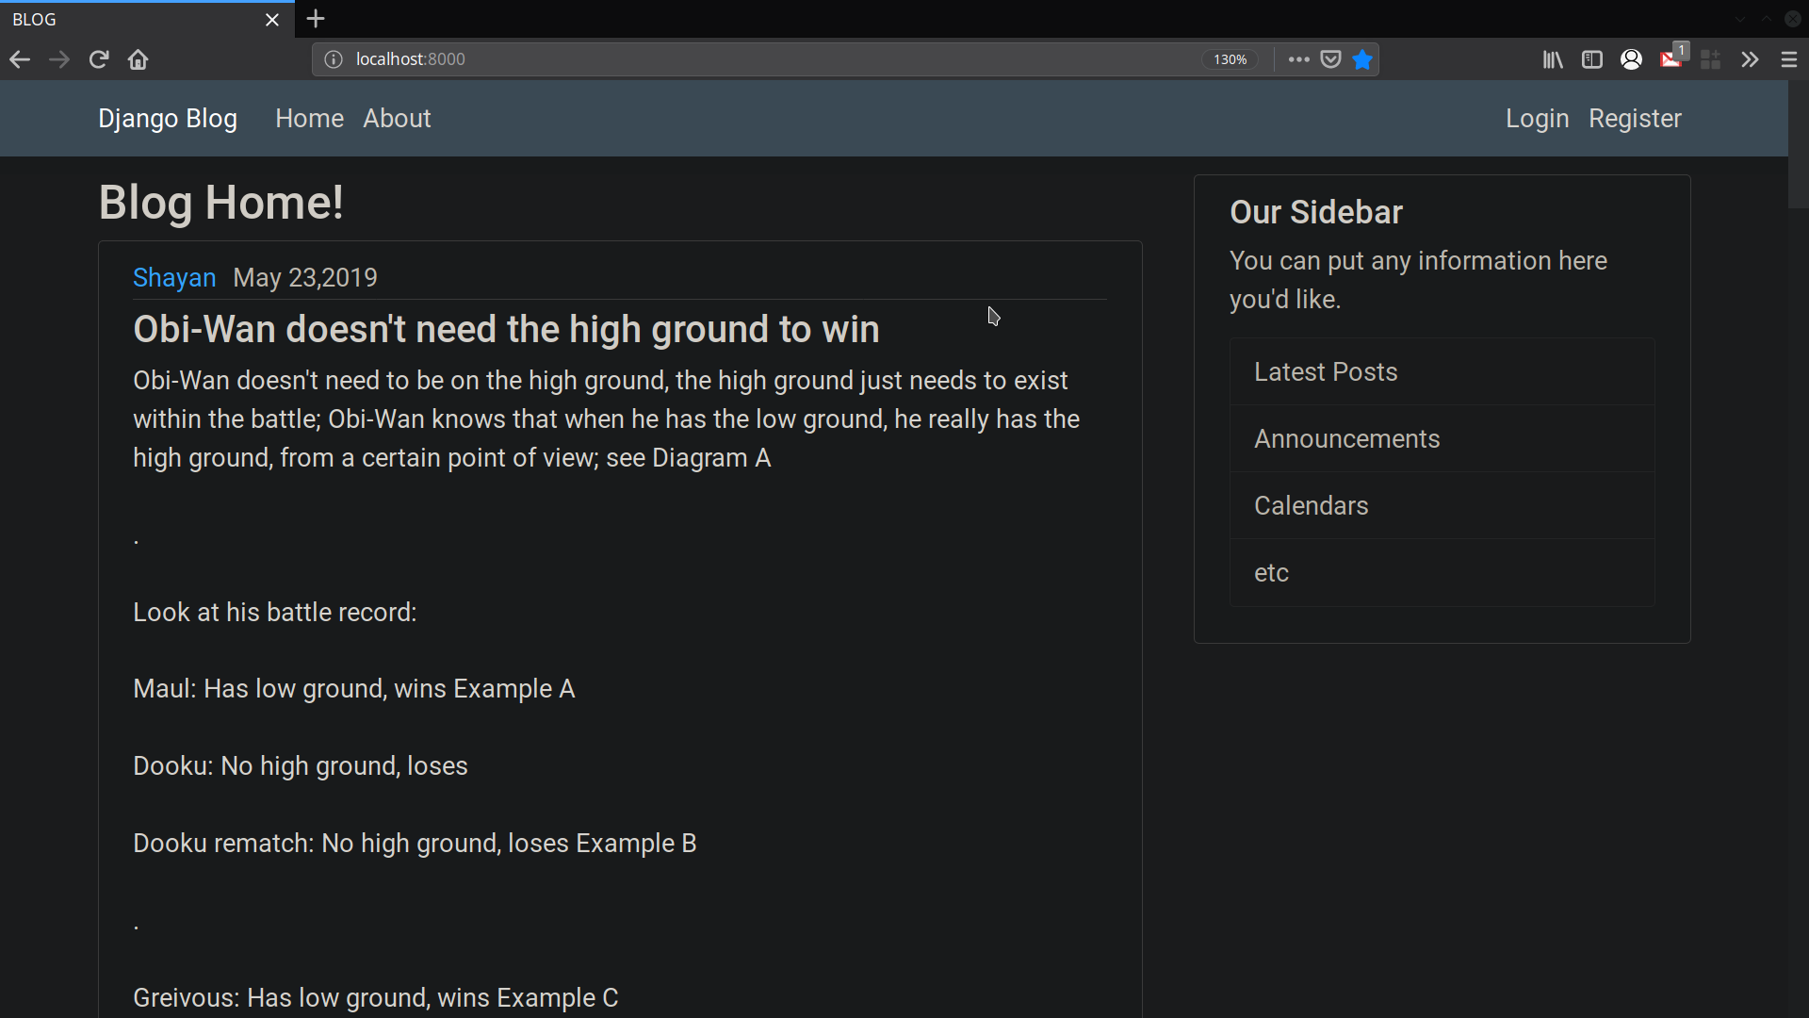
Task: Open a new tab with plus
Action: coord(316,19)
